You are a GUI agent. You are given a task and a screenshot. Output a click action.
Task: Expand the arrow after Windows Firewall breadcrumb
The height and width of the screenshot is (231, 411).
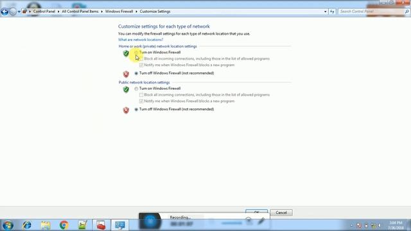tap(136, 12)
